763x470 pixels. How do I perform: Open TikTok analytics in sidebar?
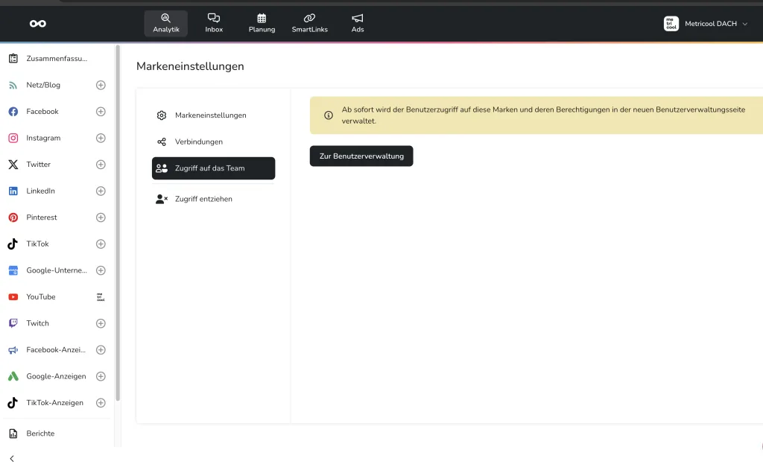pos(37,244)
